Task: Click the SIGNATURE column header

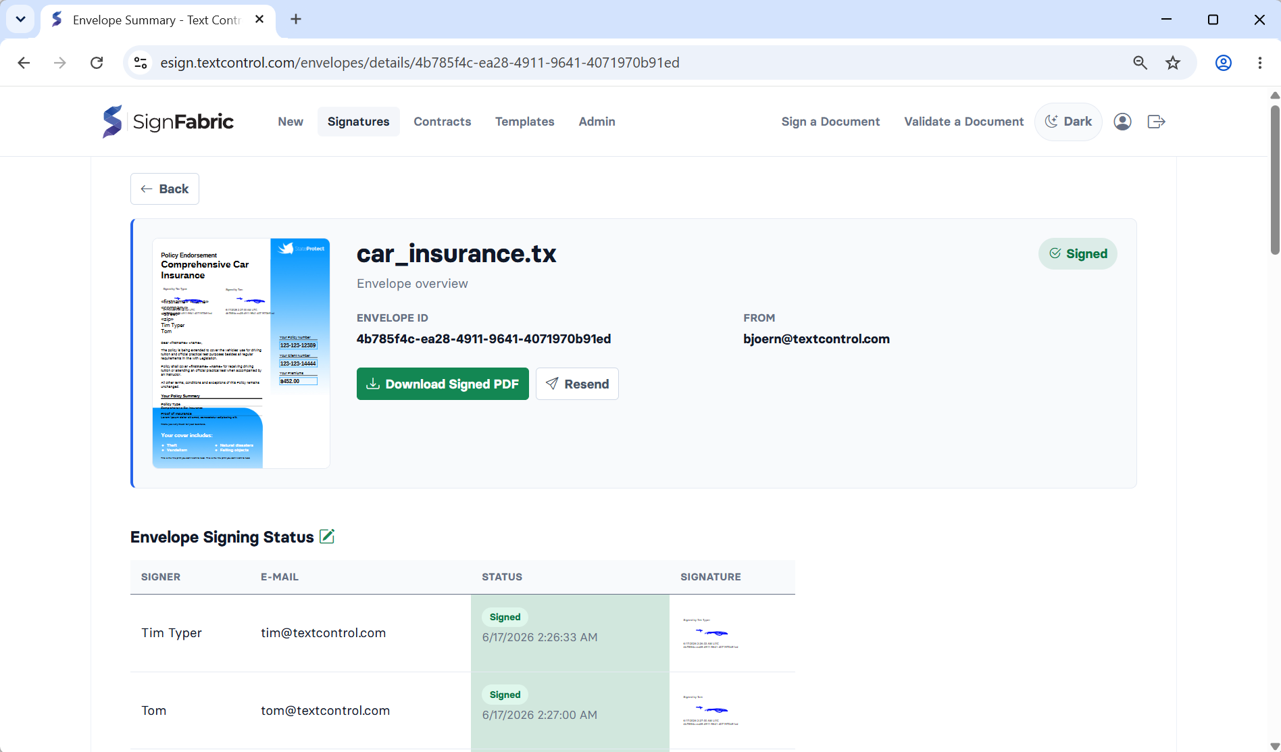Action: (x=711, y=577)
